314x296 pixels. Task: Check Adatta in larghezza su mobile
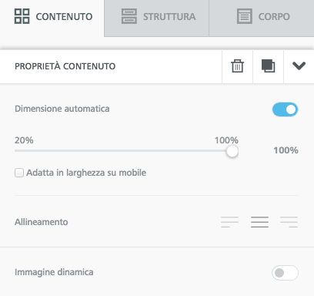[x=19, y=173]
